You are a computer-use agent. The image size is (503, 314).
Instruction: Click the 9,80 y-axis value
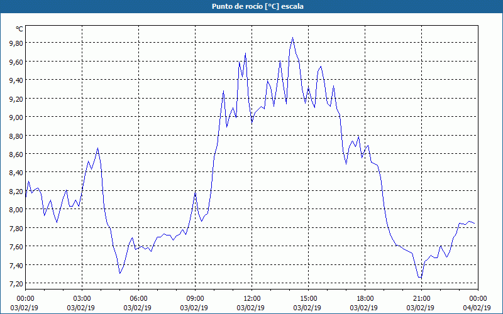coord(16,43)
